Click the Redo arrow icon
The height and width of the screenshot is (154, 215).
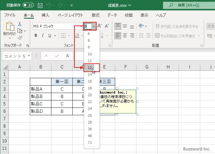[x=60, y=5]
